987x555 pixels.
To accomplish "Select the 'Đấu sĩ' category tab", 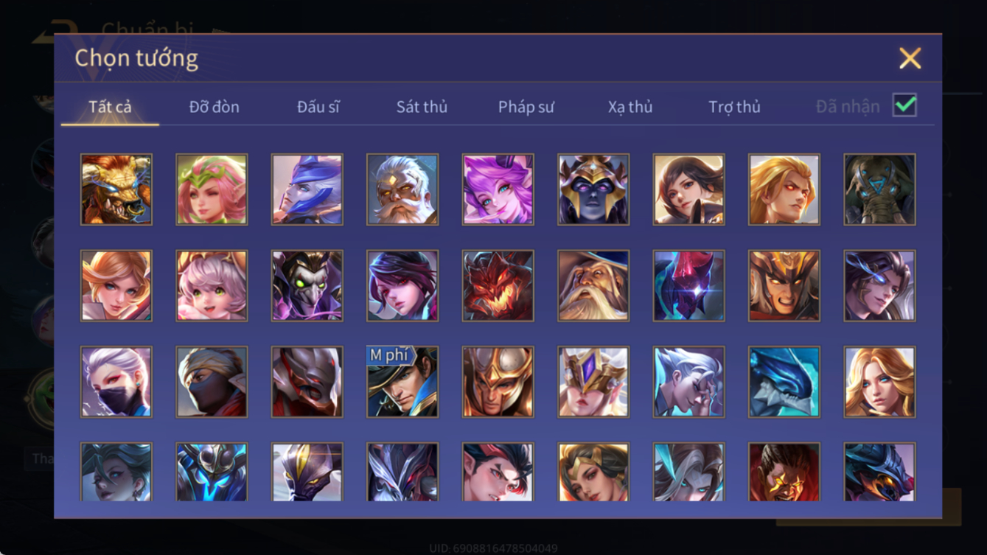I will tap(318, 107).
